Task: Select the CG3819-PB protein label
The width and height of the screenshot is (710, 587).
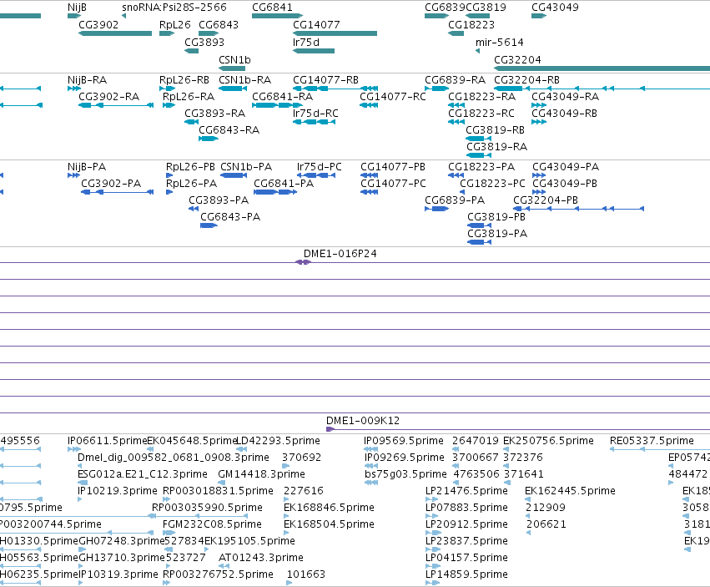Action: pos(496,218)
